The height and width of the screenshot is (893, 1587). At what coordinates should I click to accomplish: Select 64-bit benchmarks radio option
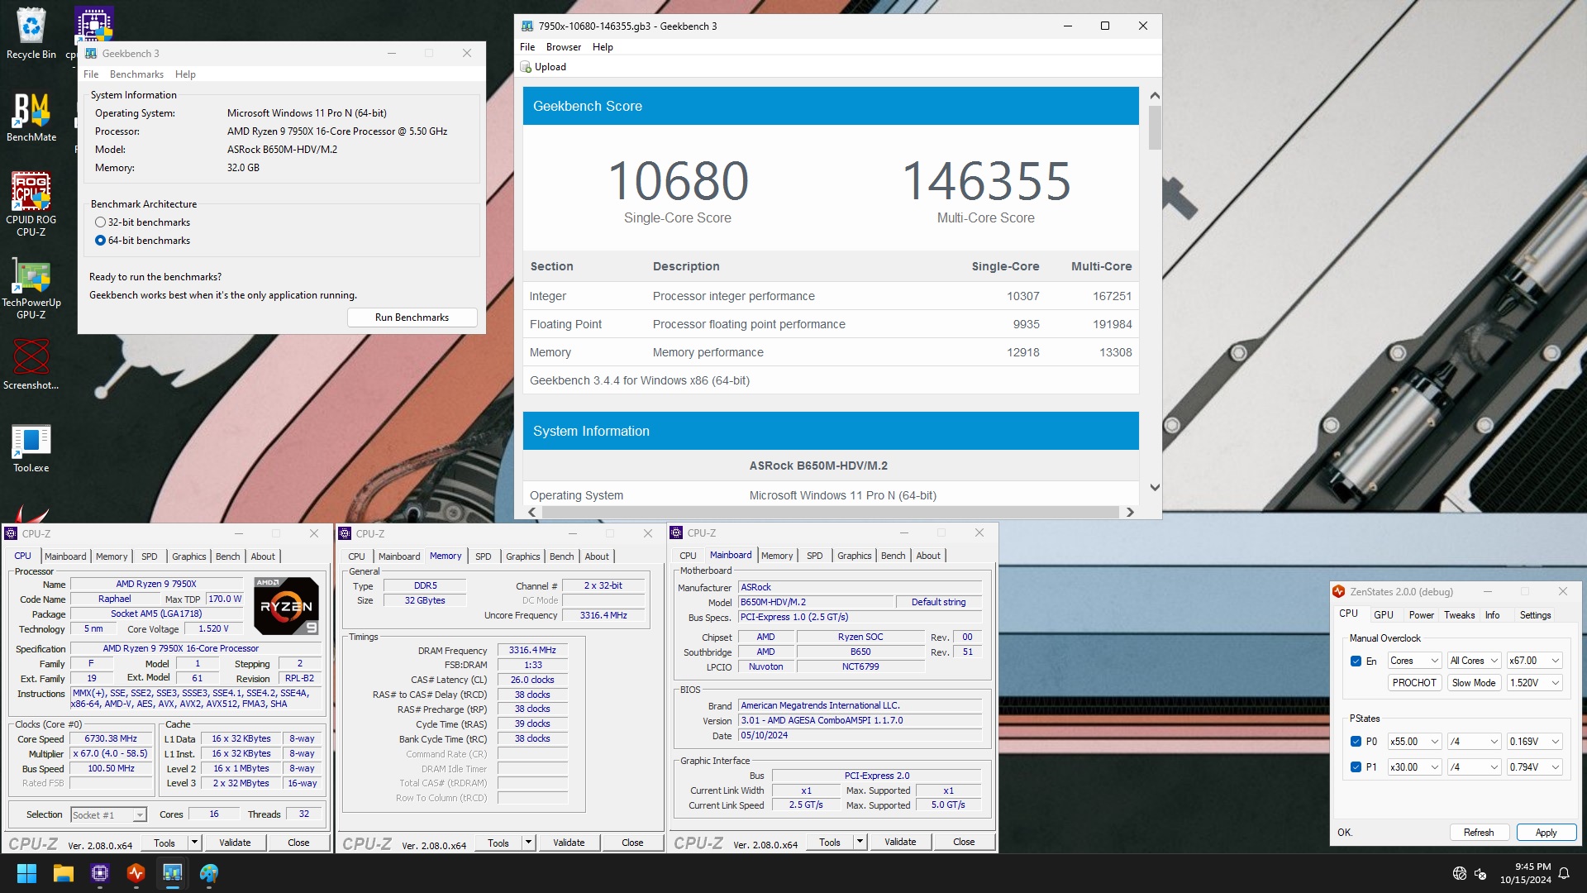click(100, 241)
